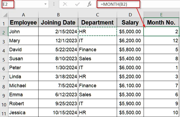Screen dimensions: 180x117
Task: Select row 10 header
Action: point(4,103)
